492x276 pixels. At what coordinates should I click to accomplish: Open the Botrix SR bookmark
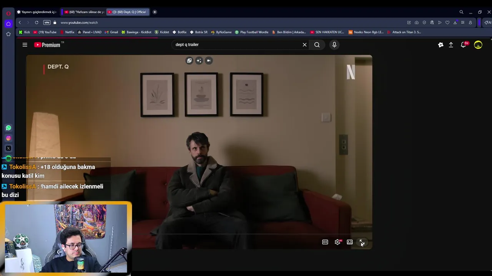[x=199, y=32]
